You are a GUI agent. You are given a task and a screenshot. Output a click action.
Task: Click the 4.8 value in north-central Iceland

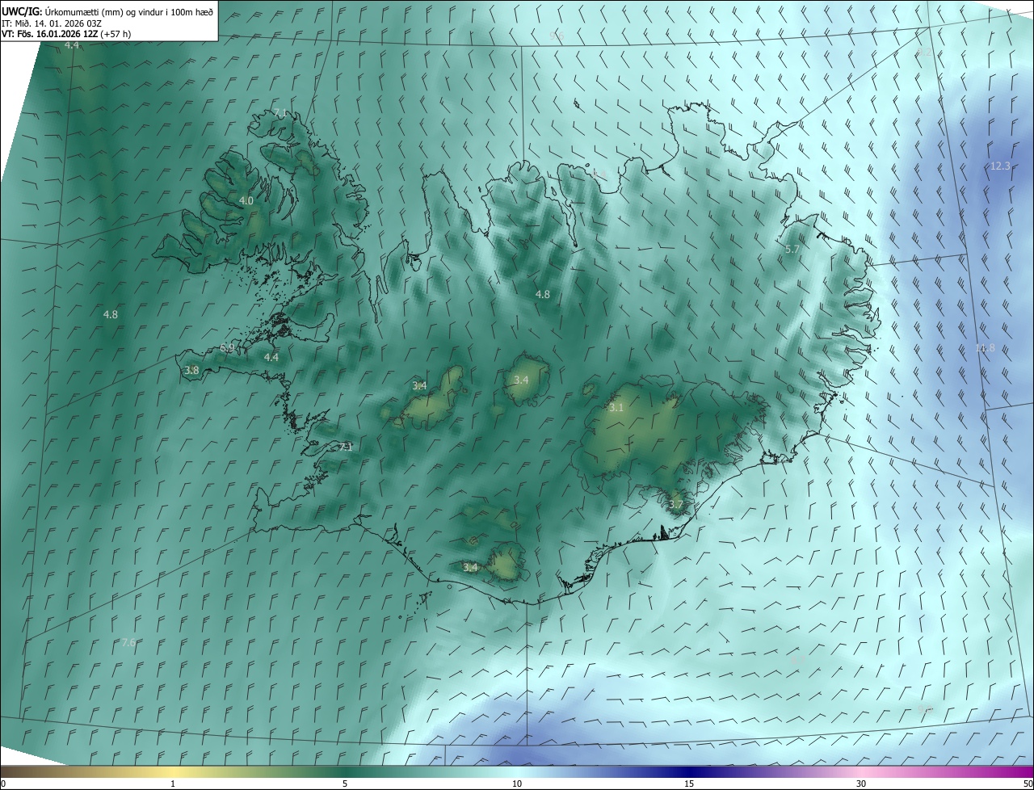pos(543,295)
